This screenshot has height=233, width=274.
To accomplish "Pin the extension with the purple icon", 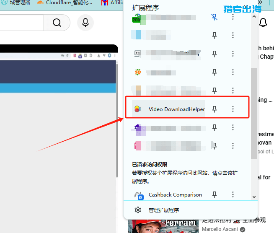I will coord(215,127).
